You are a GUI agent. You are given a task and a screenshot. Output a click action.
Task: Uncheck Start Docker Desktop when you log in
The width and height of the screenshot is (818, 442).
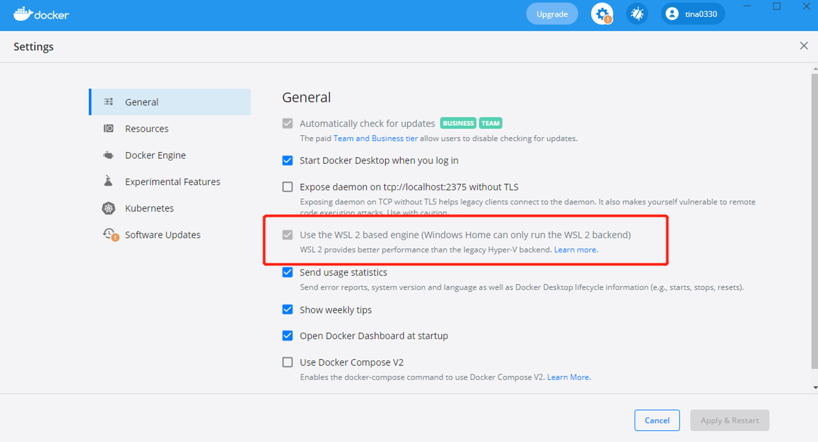[x=288, y=161]
